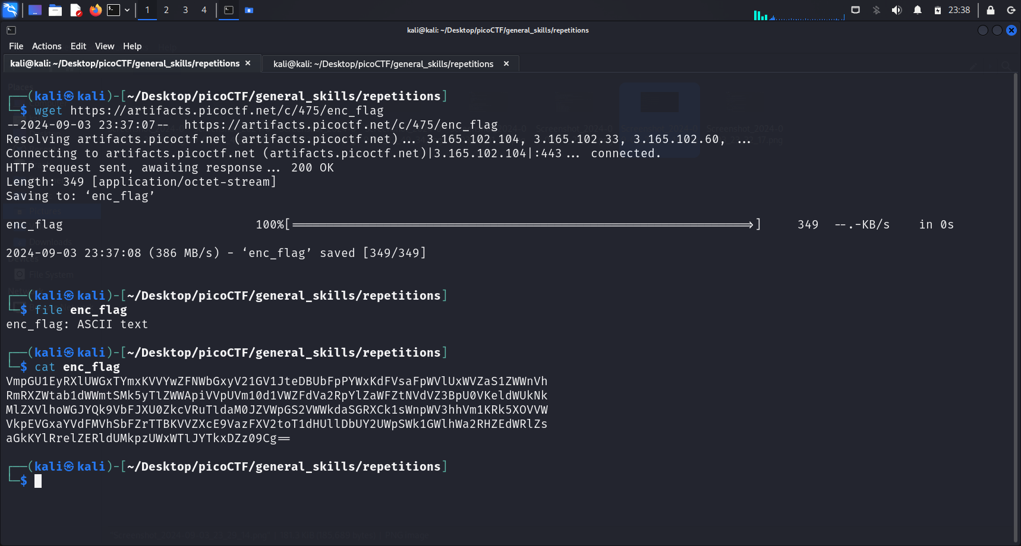Viewport: 1021px width, 546px height.
Task: Open the File menu
Action: (x=16, y=46)
